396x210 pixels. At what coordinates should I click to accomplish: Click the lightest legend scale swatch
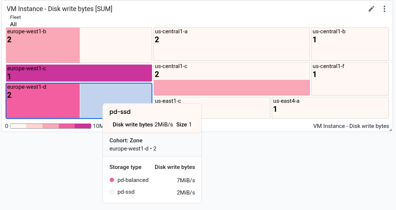18,126
